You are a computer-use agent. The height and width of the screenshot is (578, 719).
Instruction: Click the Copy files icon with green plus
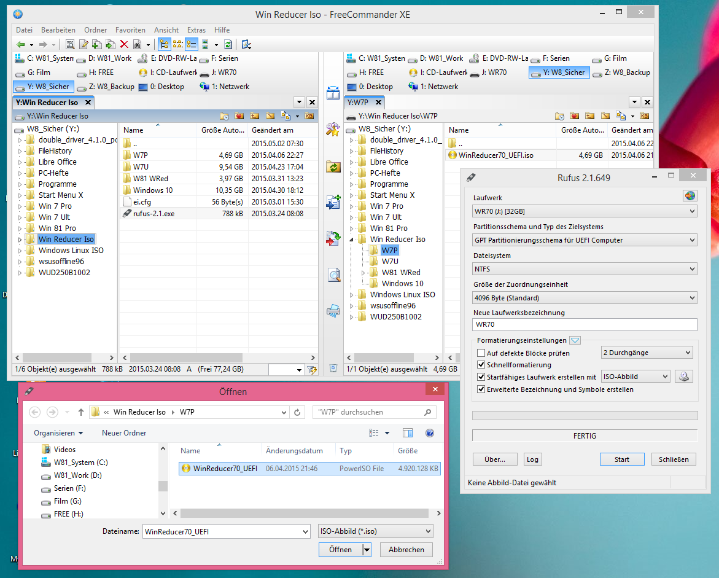coord(97,44)
